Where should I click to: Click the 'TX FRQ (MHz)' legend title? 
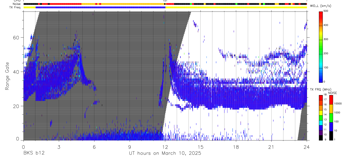coord(320,89)
